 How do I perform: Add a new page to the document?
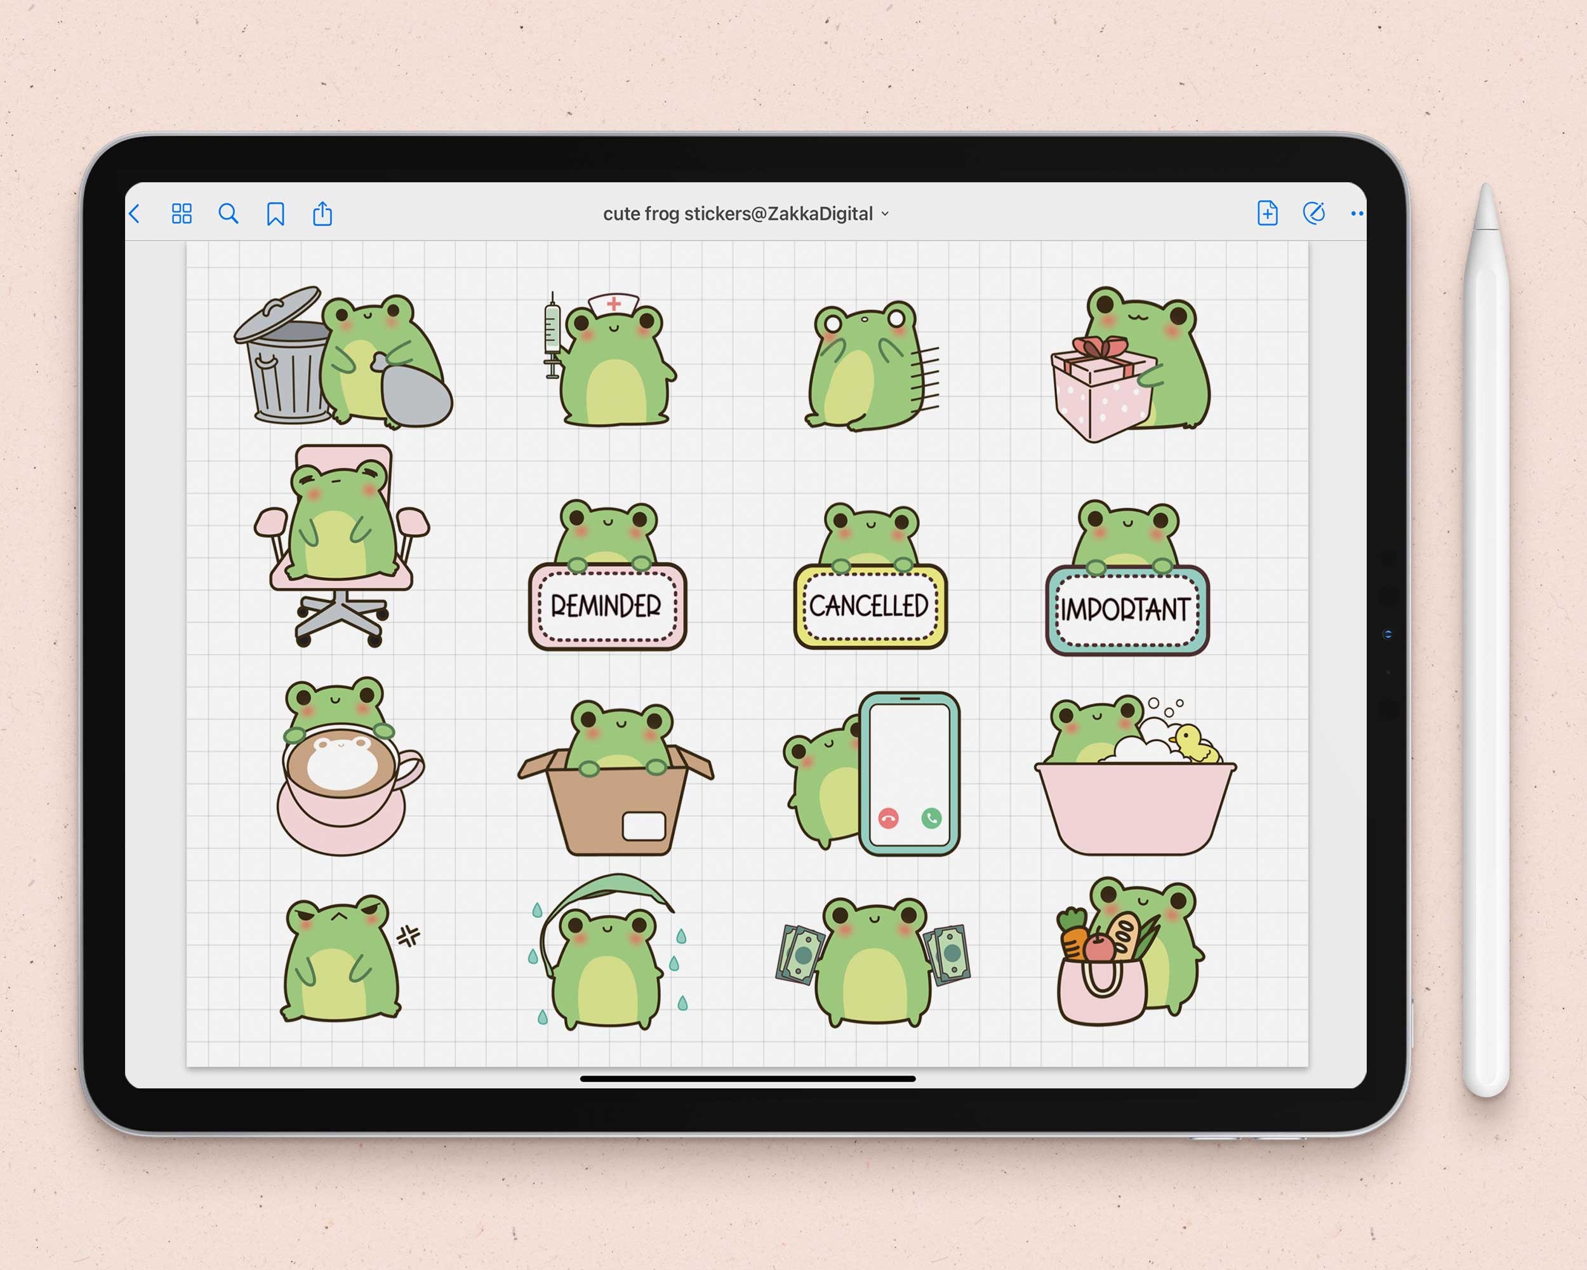pos(1269,213)
